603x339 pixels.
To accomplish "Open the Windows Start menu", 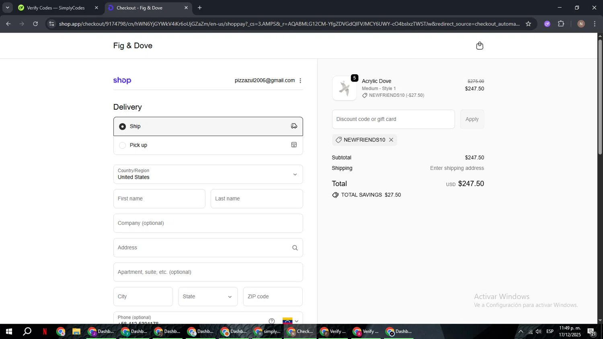I will 9,331.
